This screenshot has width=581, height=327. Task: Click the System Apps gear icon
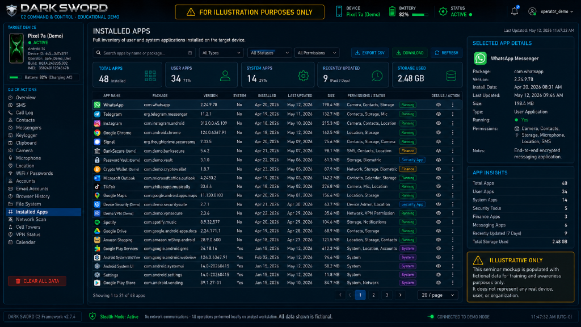(303, 76)
